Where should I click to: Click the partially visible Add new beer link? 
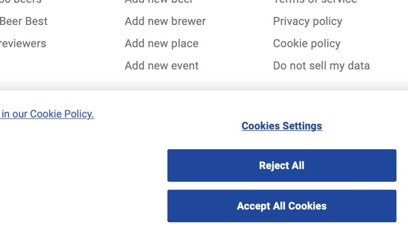[x=159, y=2]
